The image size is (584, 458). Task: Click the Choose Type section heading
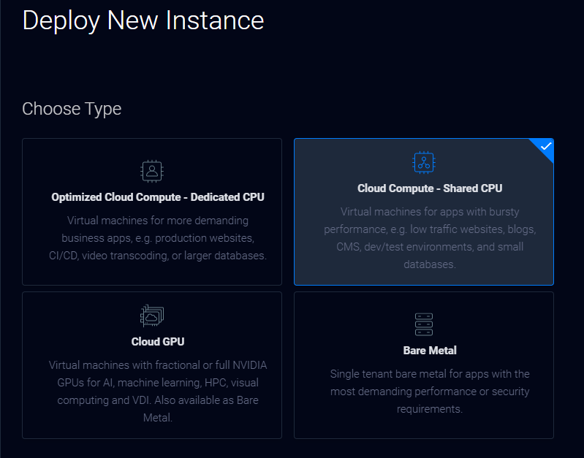[72, 109]
